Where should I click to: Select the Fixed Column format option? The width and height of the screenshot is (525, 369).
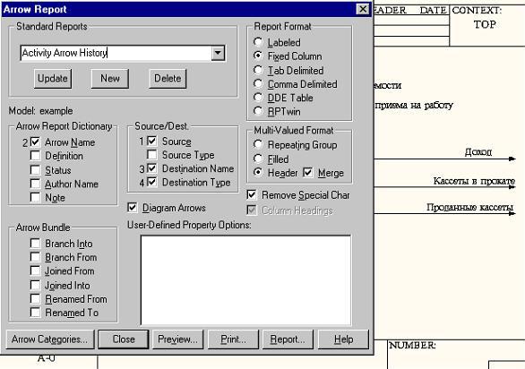258,56
